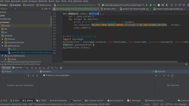This screenshot has width=189, height=106.
Task: Expand the breeds folder
Action: coord(2,39)
